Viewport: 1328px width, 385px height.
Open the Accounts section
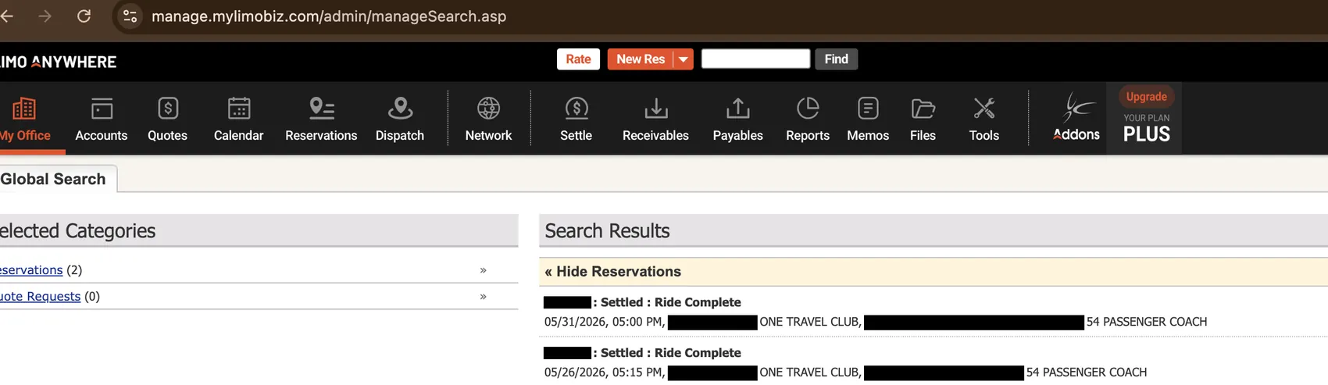[x=102, y=119]
